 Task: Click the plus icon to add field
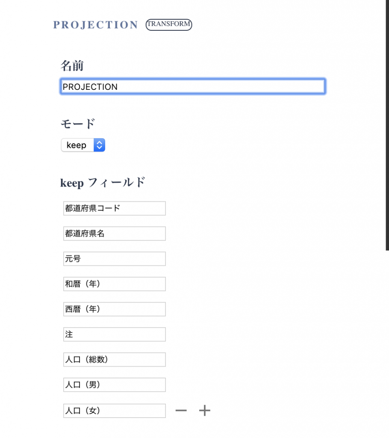click(205, 411)
